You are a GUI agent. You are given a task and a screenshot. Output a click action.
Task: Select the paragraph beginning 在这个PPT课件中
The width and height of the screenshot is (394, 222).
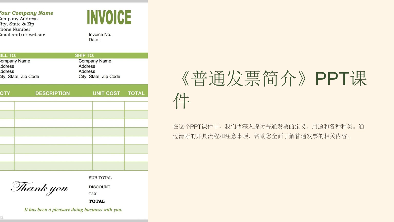tap(268, 131)
